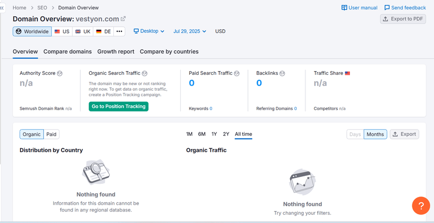Click Go to Position Tracking
Image resolution: width=434 pixels, height=223 pixels.
(x=118, y=106)
